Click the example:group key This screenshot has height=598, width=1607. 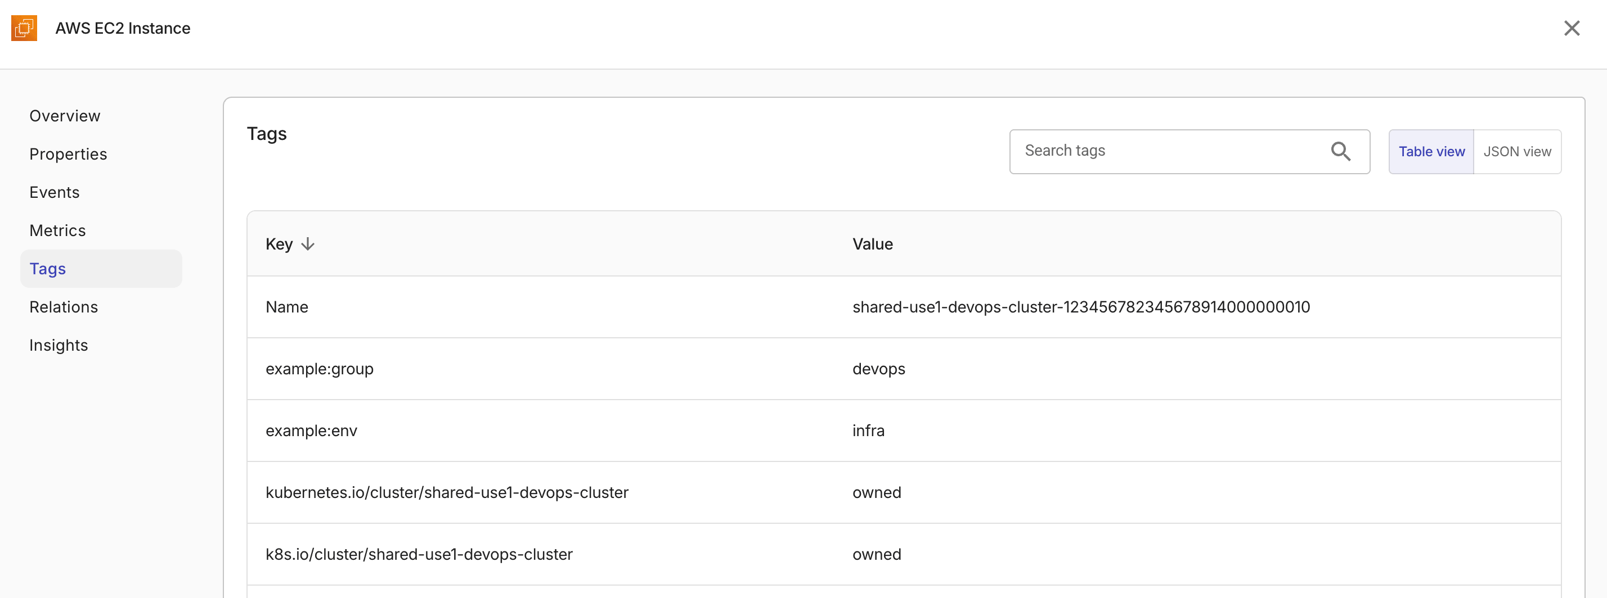[x=320, y=369]
